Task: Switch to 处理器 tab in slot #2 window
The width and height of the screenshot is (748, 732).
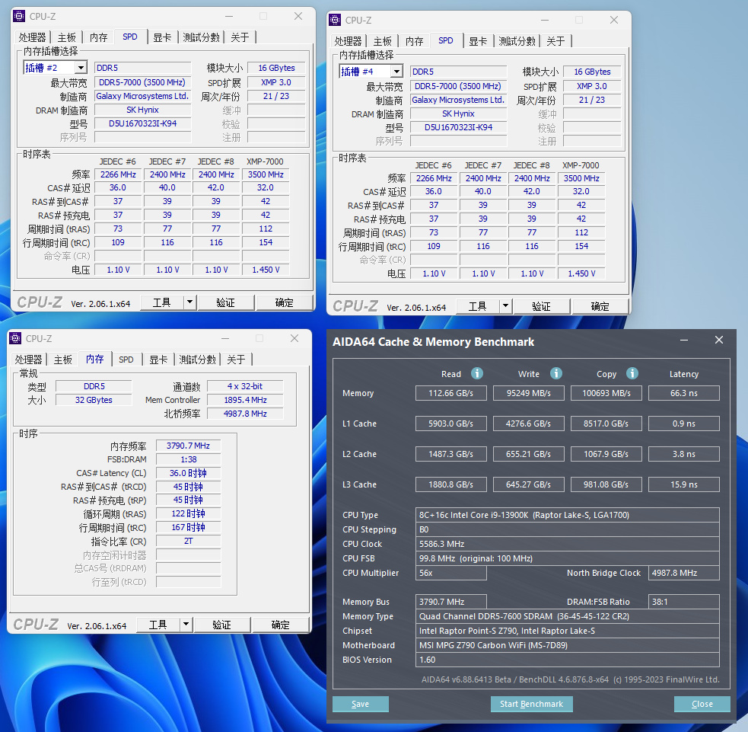Action: 33,37
